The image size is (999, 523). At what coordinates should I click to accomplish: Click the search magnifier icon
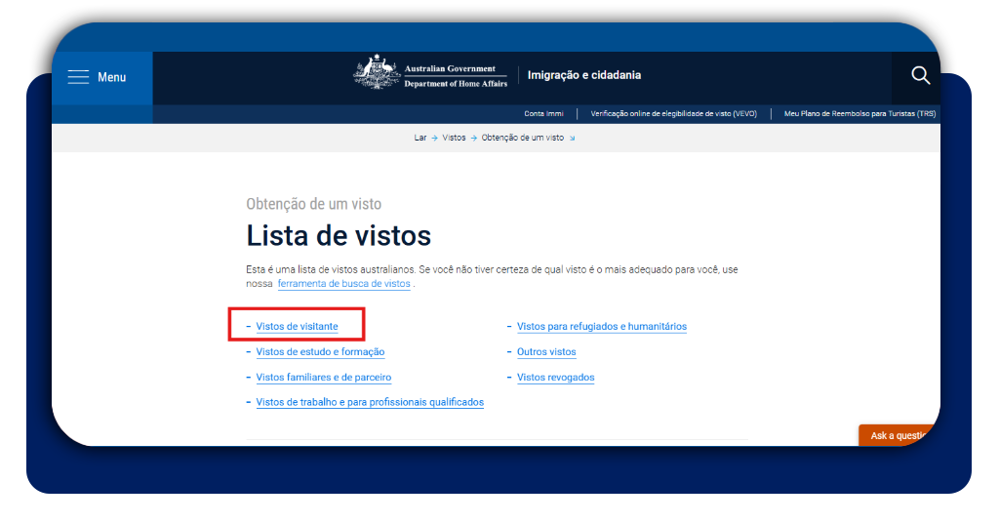click(920, 75)
